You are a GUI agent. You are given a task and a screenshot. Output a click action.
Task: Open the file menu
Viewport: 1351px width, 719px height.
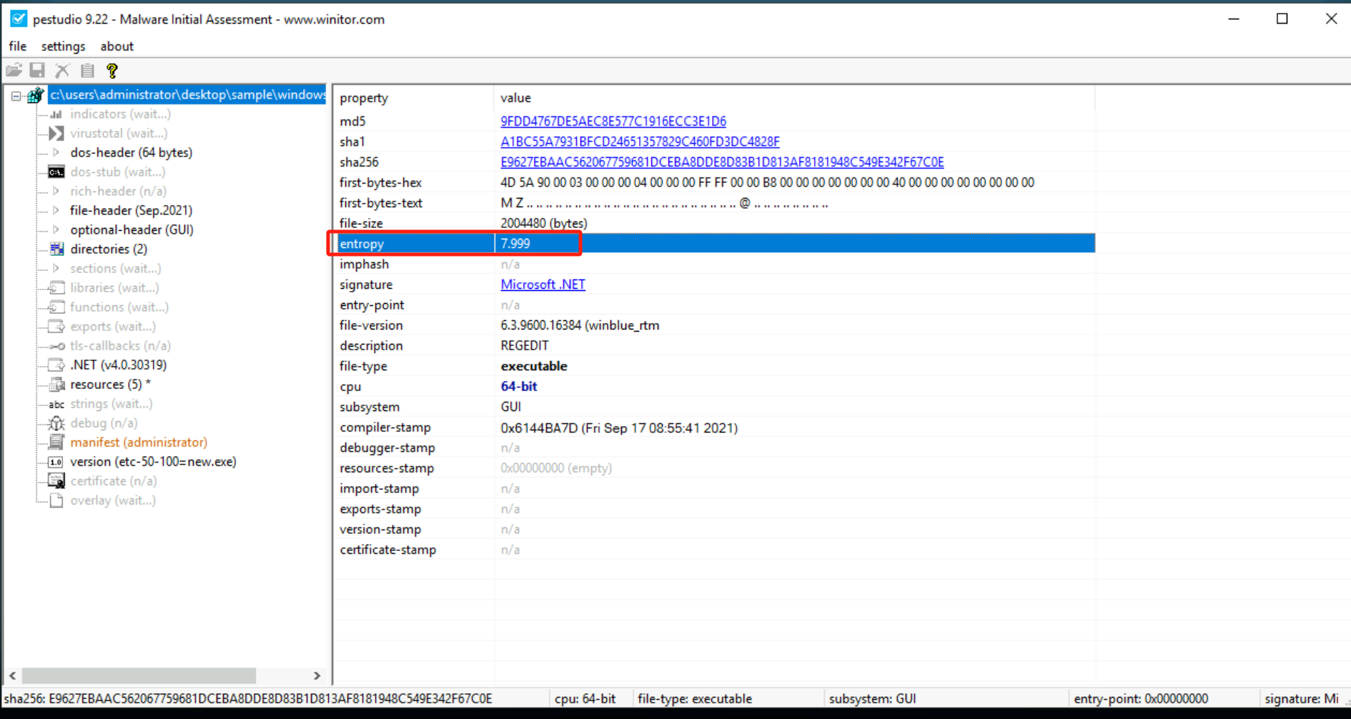(x=17, y=46)
